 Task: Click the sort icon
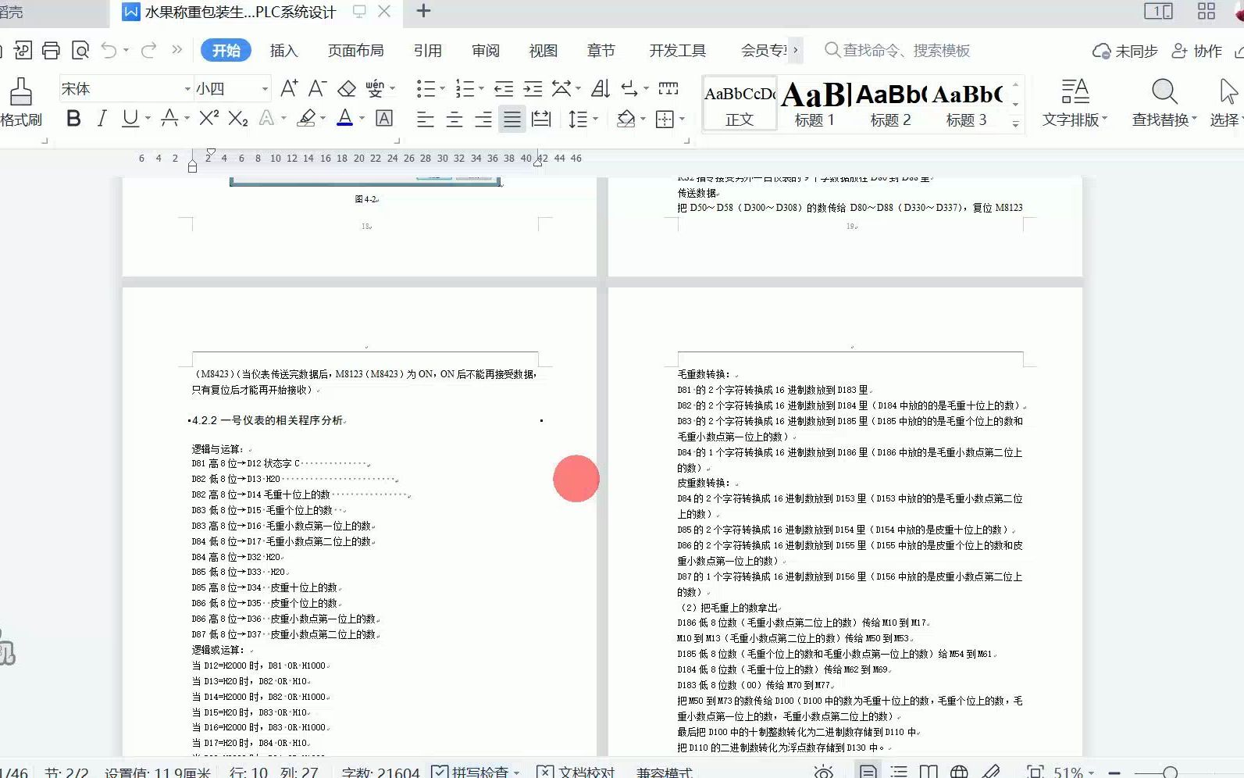[601, 88]
